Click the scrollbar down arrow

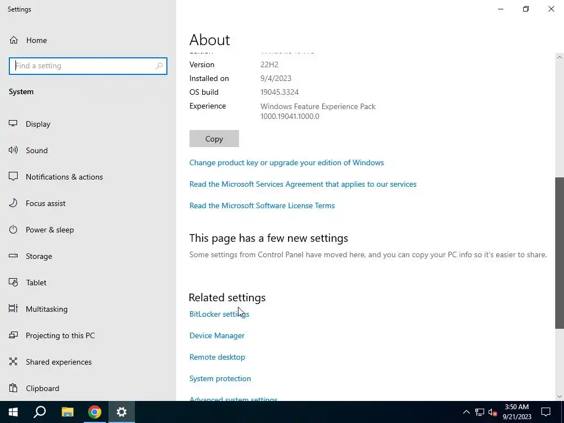(560, 397)
